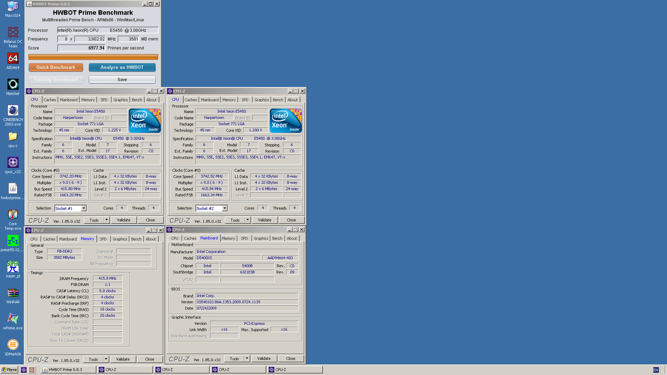Open the Start (Пуск) menu
Viewport: 667px width, 375px height.
coord(9,370)
